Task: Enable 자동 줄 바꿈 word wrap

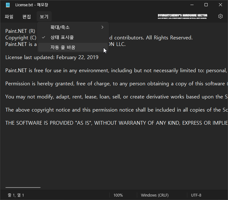Action: 73,47
